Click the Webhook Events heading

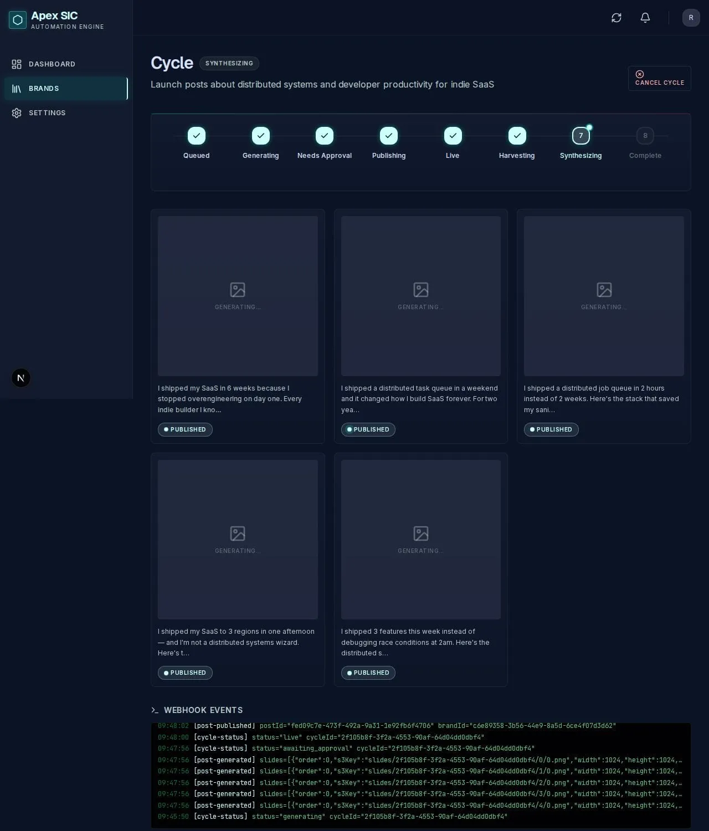203,710
